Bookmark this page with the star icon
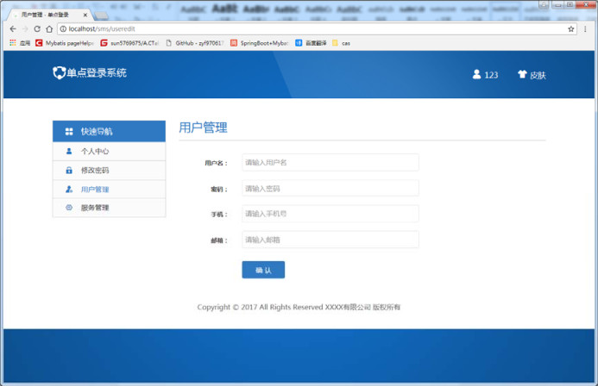This screenshot has height=386, width=598. 571,28
